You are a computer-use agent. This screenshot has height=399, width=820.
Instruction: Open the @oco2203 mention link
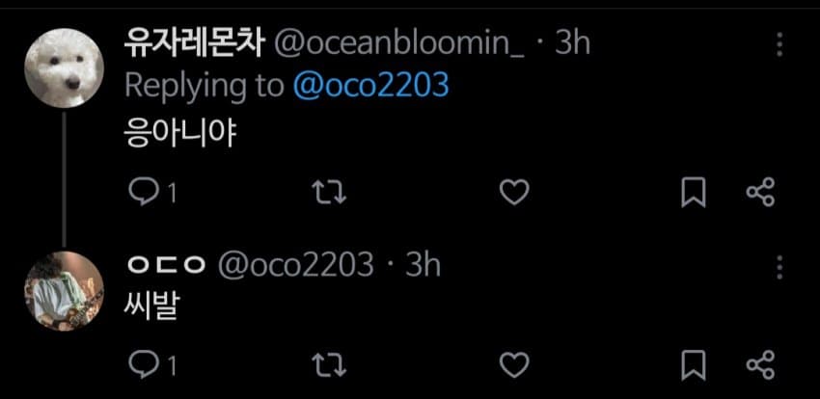coord(371,86)
